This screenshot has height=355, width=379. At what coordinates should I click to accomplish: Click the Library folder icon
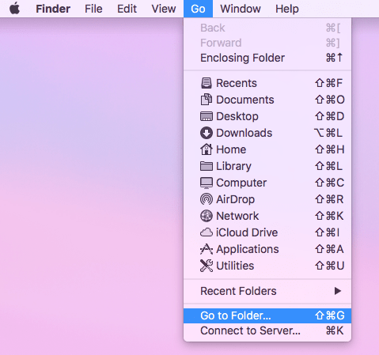[x=207, y=166]
